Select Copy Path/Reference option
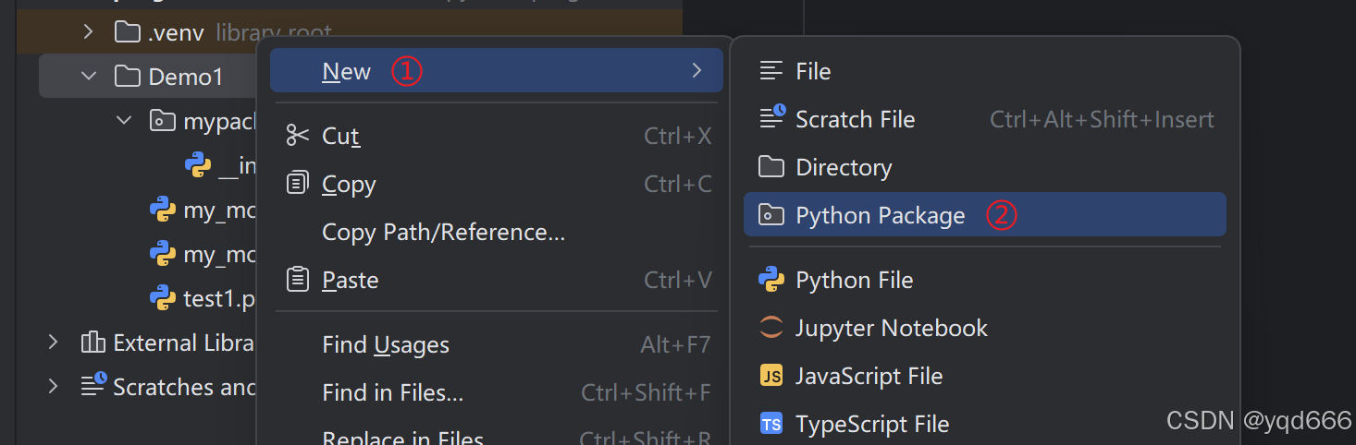The width and height of the screenshot is (1356, 445). pyautogui.click(x=443, y=232)
